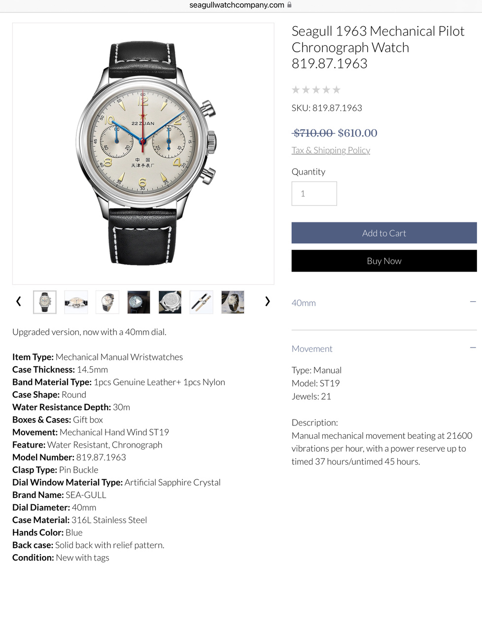Image resolution: width=482 pixels, height=631 pixels.
Task: Click the five-star rating row
Action: coord(316,90)
